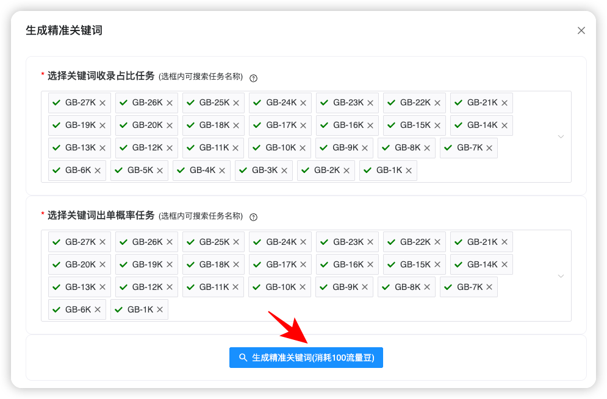The width and height of the screenshot is (607, 399).
Task: Select GB-12K label in 收录占比任务
Action: pyautogui.click(x=148, y=147)
